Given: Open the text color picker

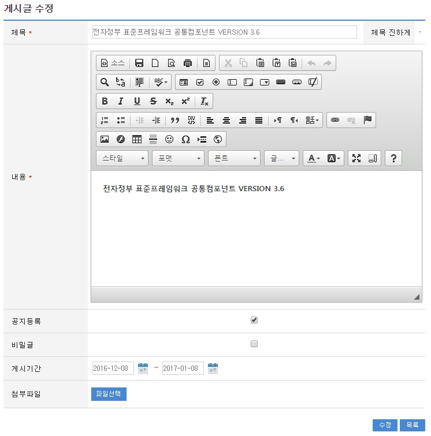Looking at the screenshot, I should click(x=314, y=158).
